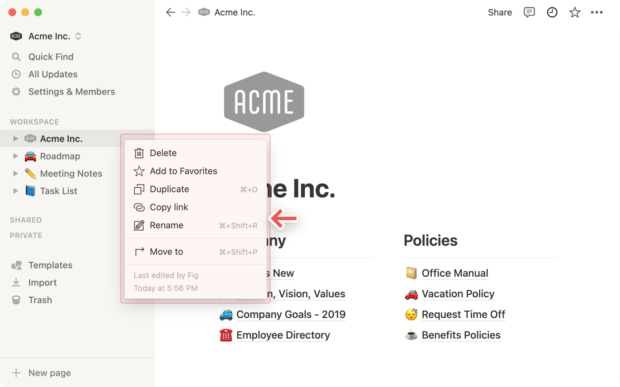The width and height of the screenshot is (620, 387).
Task: Open the comment/chat icon in toolbar
Action: pos(529,13)
